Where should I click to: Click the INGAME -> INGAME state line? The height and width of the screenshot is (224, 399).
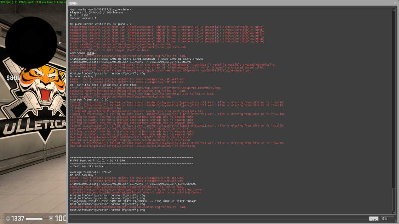[x=131, y=62]
